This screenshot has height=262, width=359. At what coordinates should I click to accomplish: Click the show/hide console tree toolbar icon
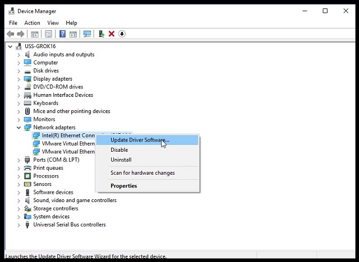click(x=35, y=34)
